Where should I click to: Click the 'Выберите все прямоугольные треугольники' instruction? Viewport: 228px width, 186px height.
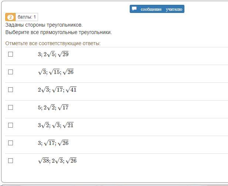(x=58, y=33)
